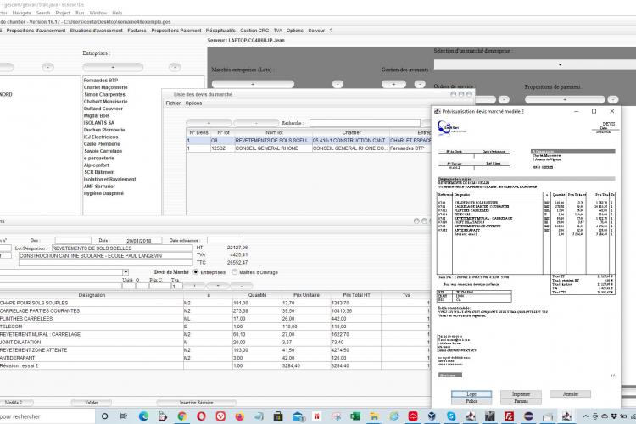Open the TVA menu
The height and width of the screenshot is (424, 636).
(x=277, y=31)
